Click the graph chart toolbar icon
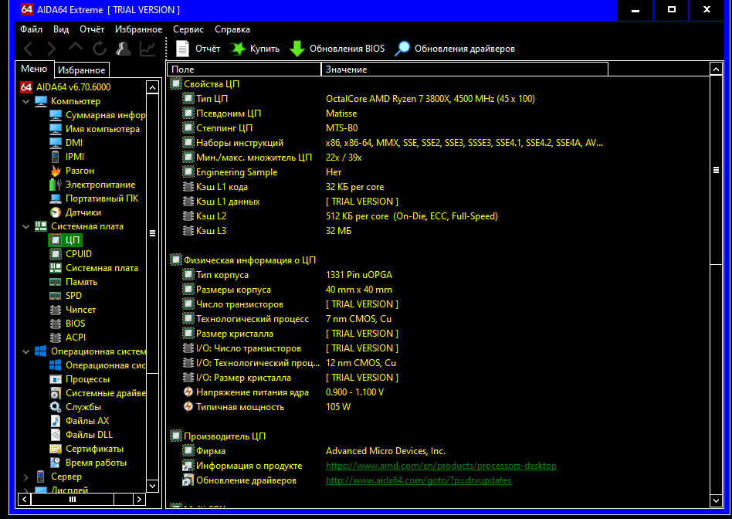This screenshot has width=732, height=519. pos(147,49)
